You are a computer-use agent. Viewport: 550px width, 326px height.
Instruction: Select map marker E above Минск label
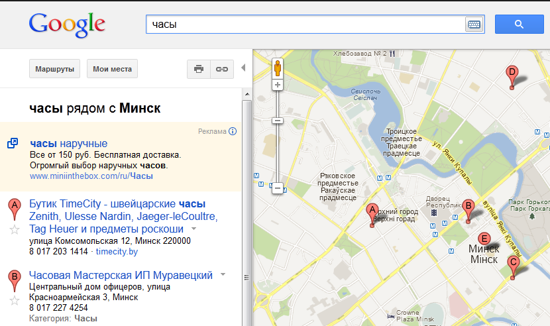pyautogui.click(x=484, y=239)
